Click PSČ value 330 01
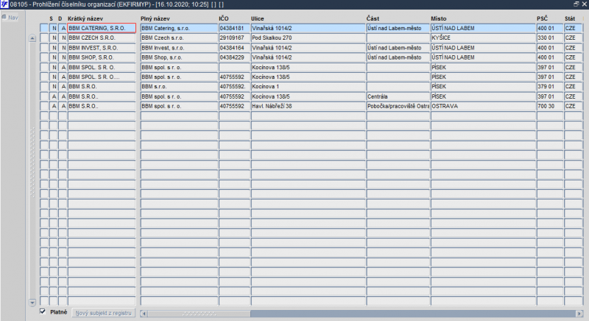Screen dimensions: 589x321 tap(550, 38)
